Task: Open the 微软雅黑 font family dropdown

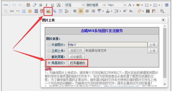Action: [x=104, y=5]
